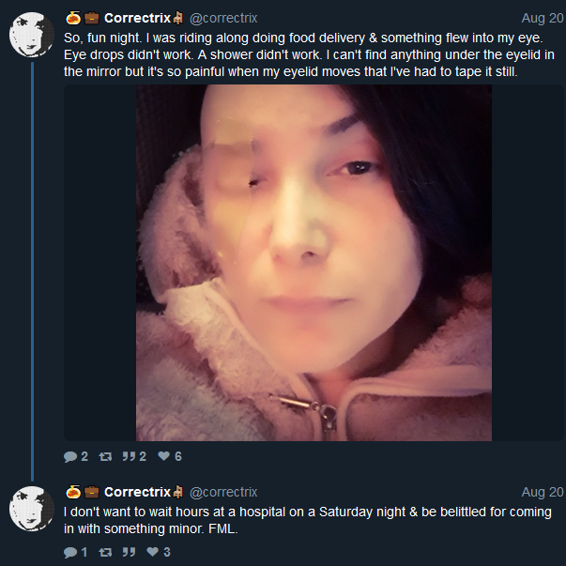Screen dimensions: 566x566
Task: Click the first tweet's body text
Action: 309,54
